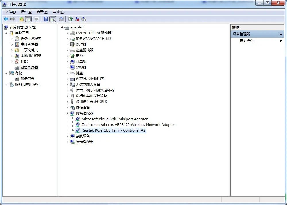287x205 pixels.
Task: Click 更多操作 in the actions pane
Action: pos(247,41)
